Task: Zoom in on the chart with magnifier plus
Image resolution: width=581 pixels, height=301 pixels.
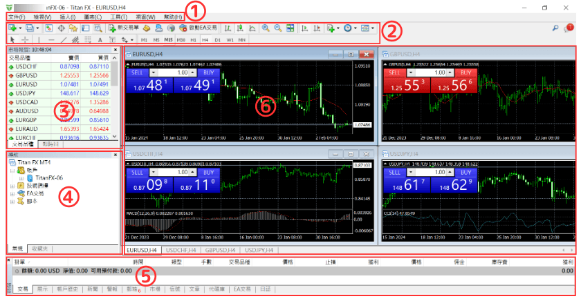Action: [266, 28]
